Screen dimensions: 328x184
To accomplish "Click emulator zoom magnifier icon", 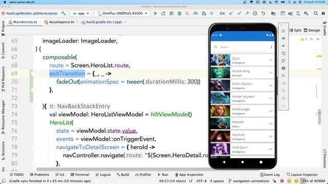I will point(283,76).
